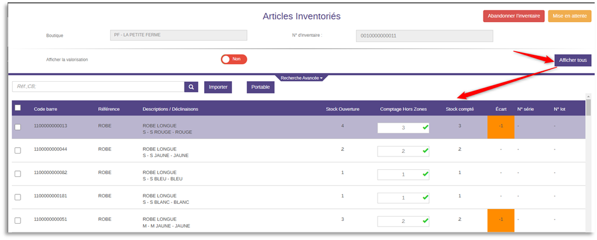Click Mise en attente button
This screenshot has height=240, width=597.
point(569,16)
